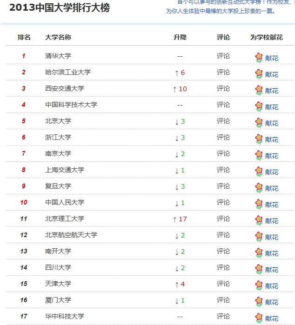The width and height of the screenshot is (295, 325).
Task: View comments for 北京理工大学
Action: coord(223,219)
